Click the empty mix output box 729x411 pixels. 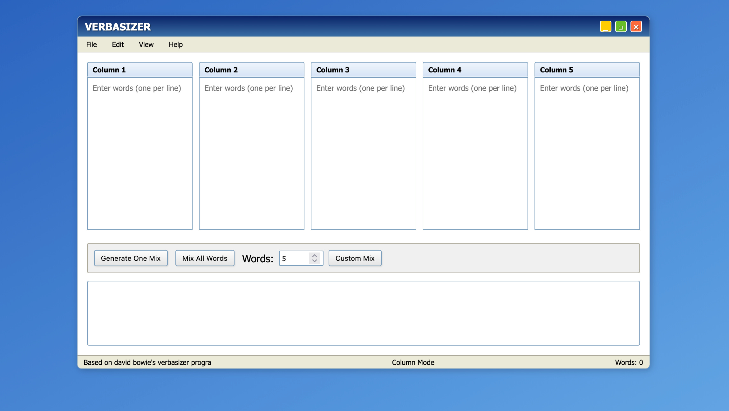363,313
